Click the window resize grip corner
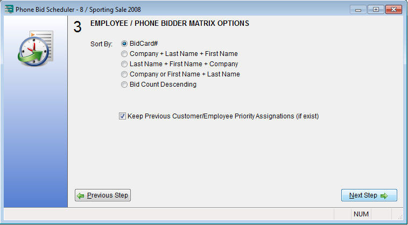The image size is (408, 225). [x=399, y=216]
